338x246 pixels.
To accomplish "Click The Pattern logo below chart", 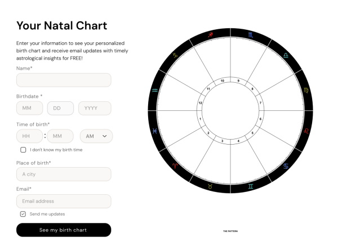I will point(230,231).
